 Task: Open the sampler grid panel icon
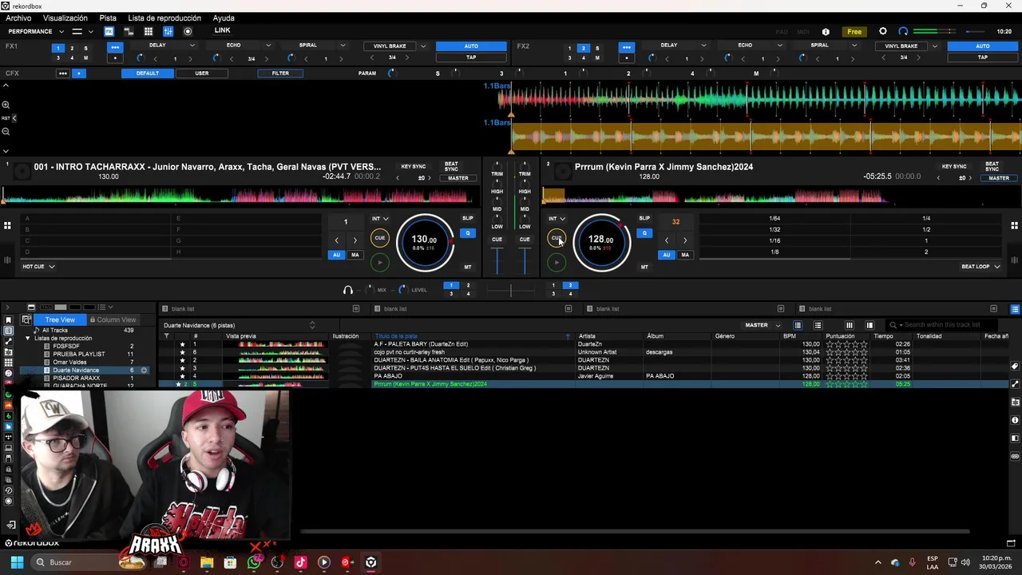pos(148,31)
